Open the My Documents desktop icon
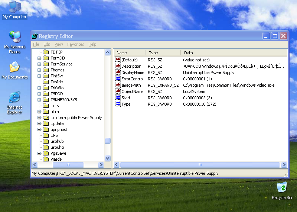The image size is (297, 212). tap(14, 70)
